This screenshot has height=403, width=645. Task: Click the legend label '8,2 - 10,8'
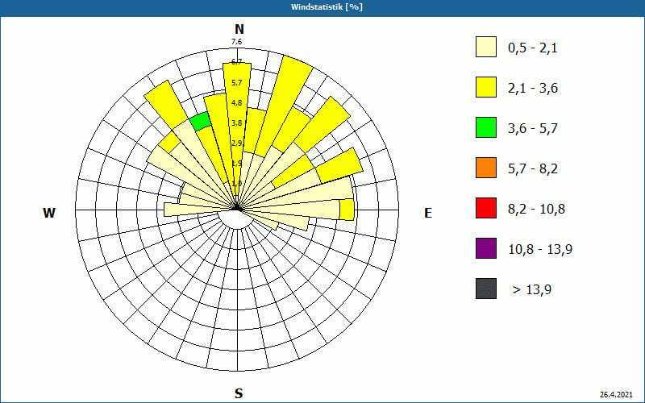(x=536, y=210)
